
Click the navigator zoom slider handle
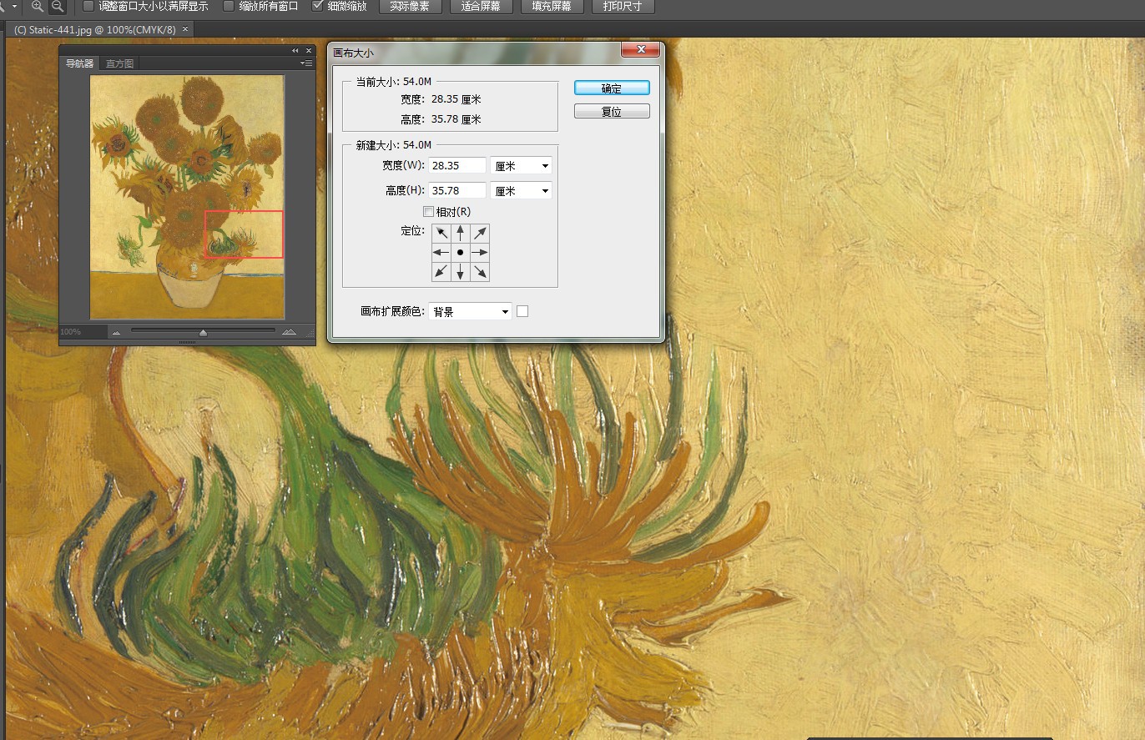[203, 333]
